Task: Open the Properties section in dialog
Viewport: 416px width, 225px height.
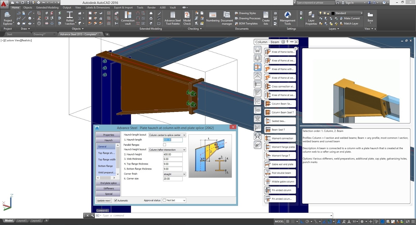Action: pyautogui.click(x=108, y=135)
